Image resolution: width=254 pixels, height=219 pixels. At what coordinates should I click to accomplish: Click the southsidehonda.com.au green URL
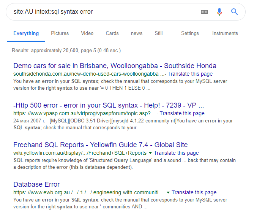click(86, 74)
